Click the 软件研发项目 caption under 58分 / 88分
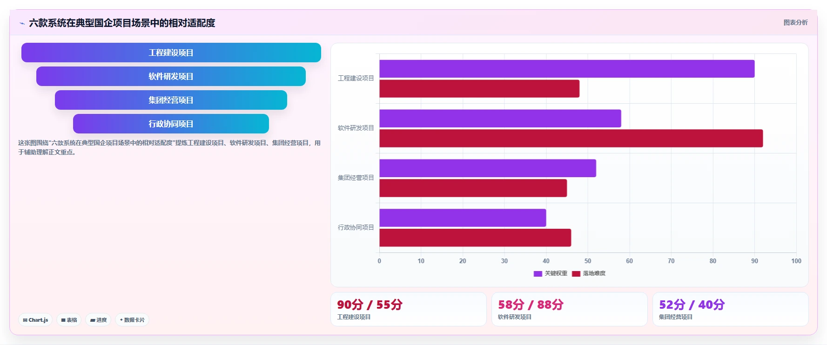 click(515, 317)
